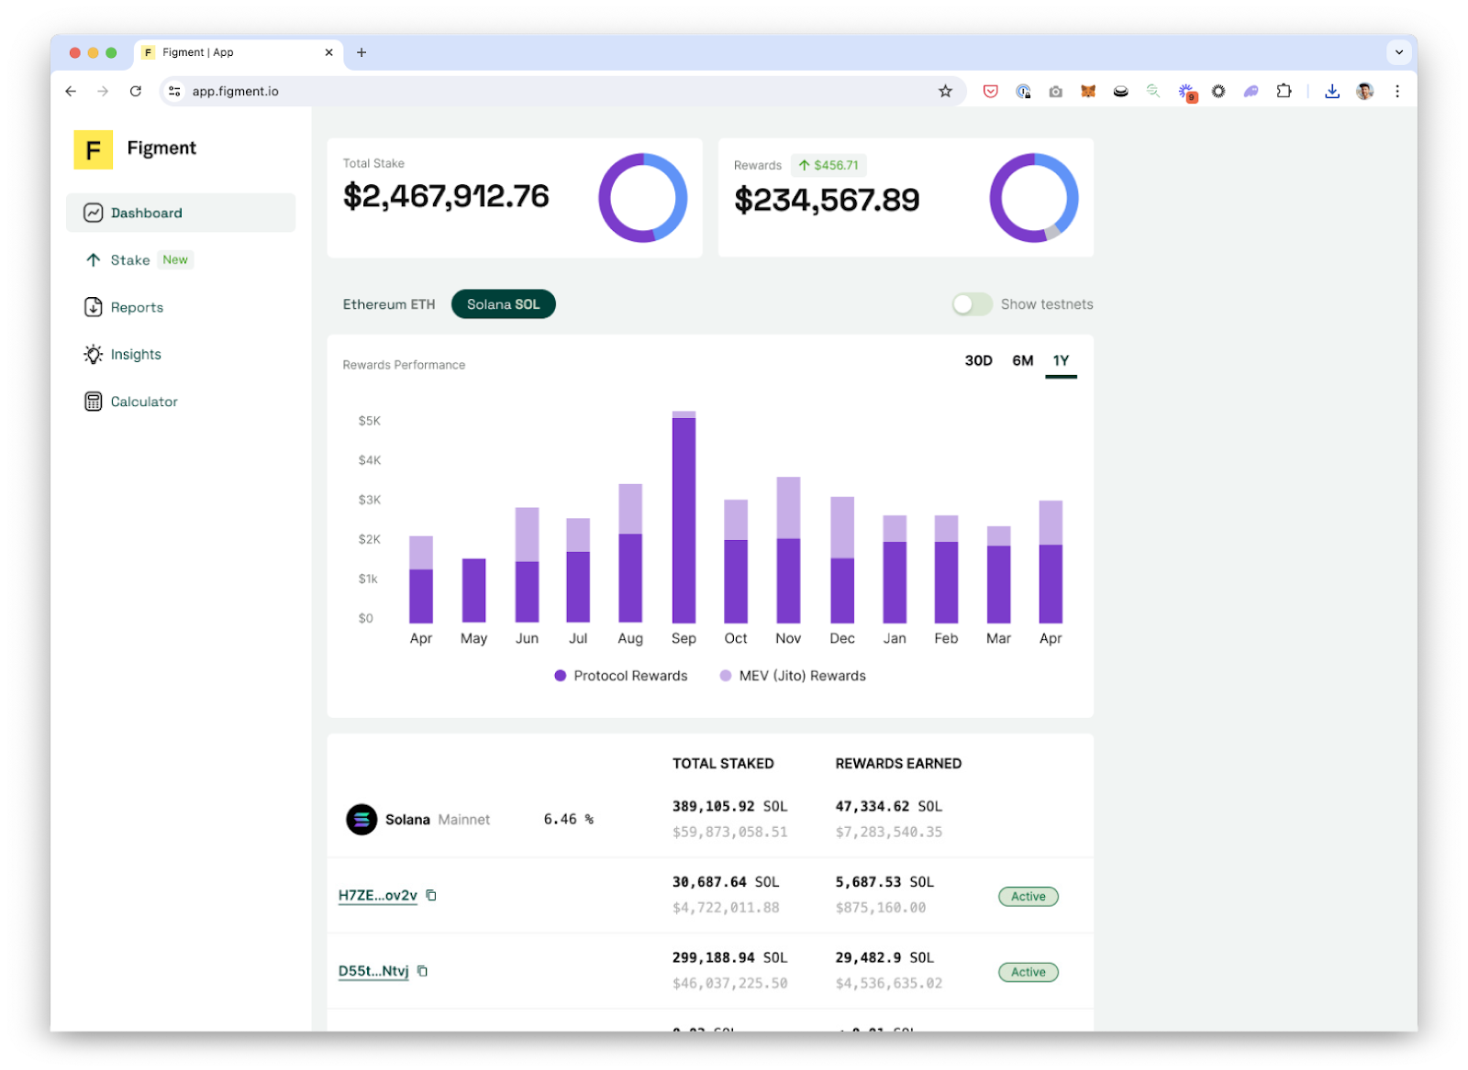Open Chrome's three-dot menu
Screen dimensions: 1468x1070
pos(1397,91)
